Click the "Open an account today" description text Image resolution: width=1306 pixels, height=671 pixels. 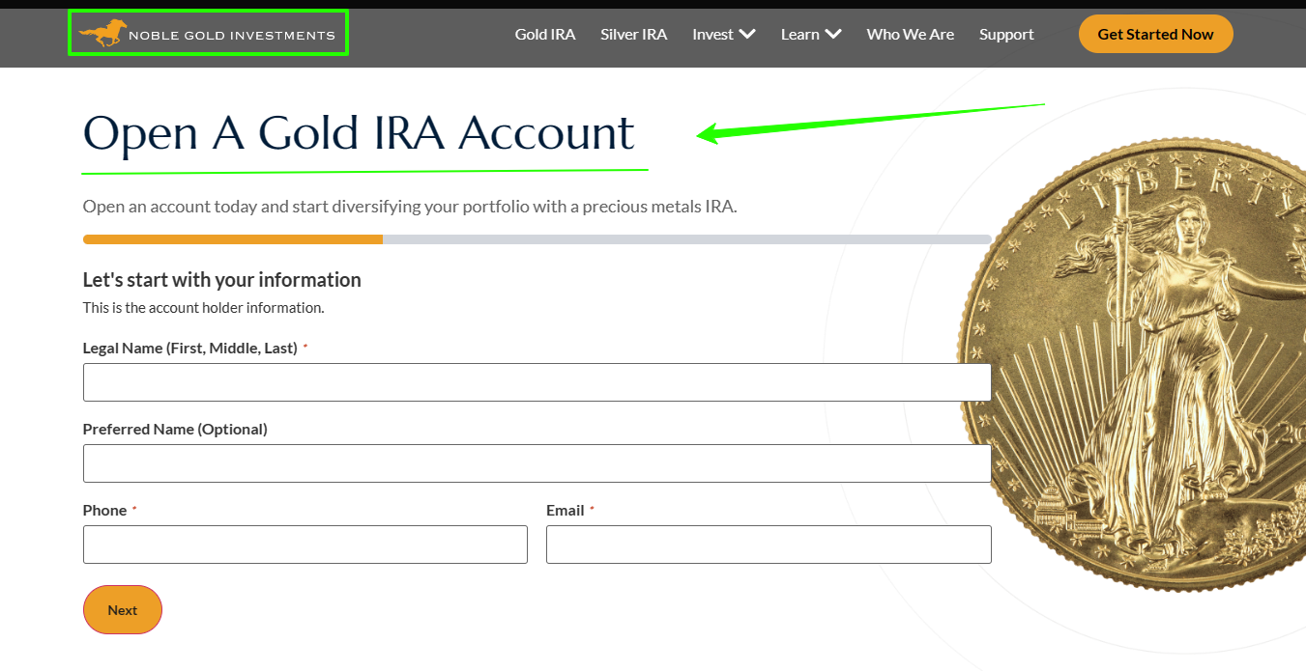[410, 207]
